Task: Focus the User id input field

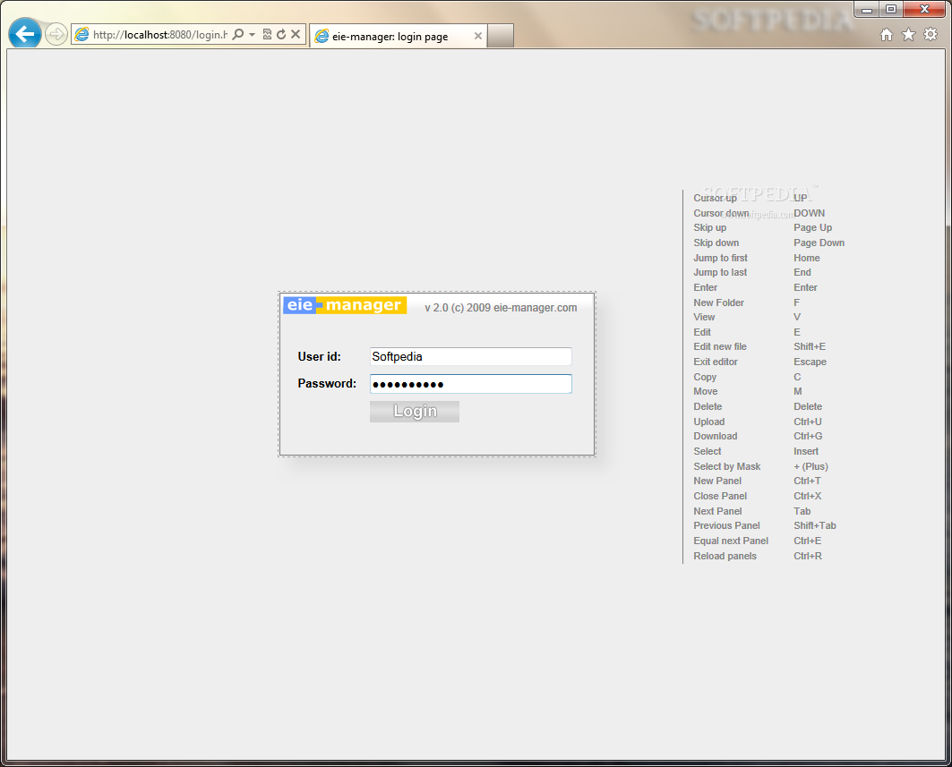Action: point(470,357)
